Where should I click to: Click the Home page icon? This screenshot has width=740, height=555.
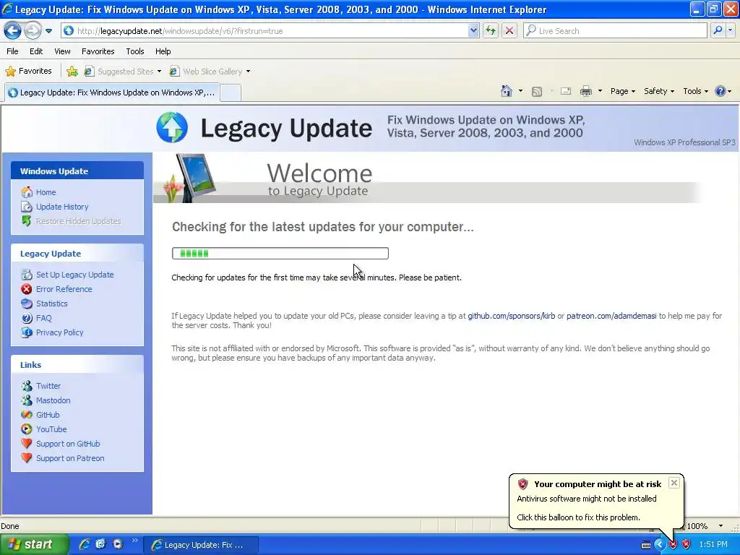pos(507,91)
